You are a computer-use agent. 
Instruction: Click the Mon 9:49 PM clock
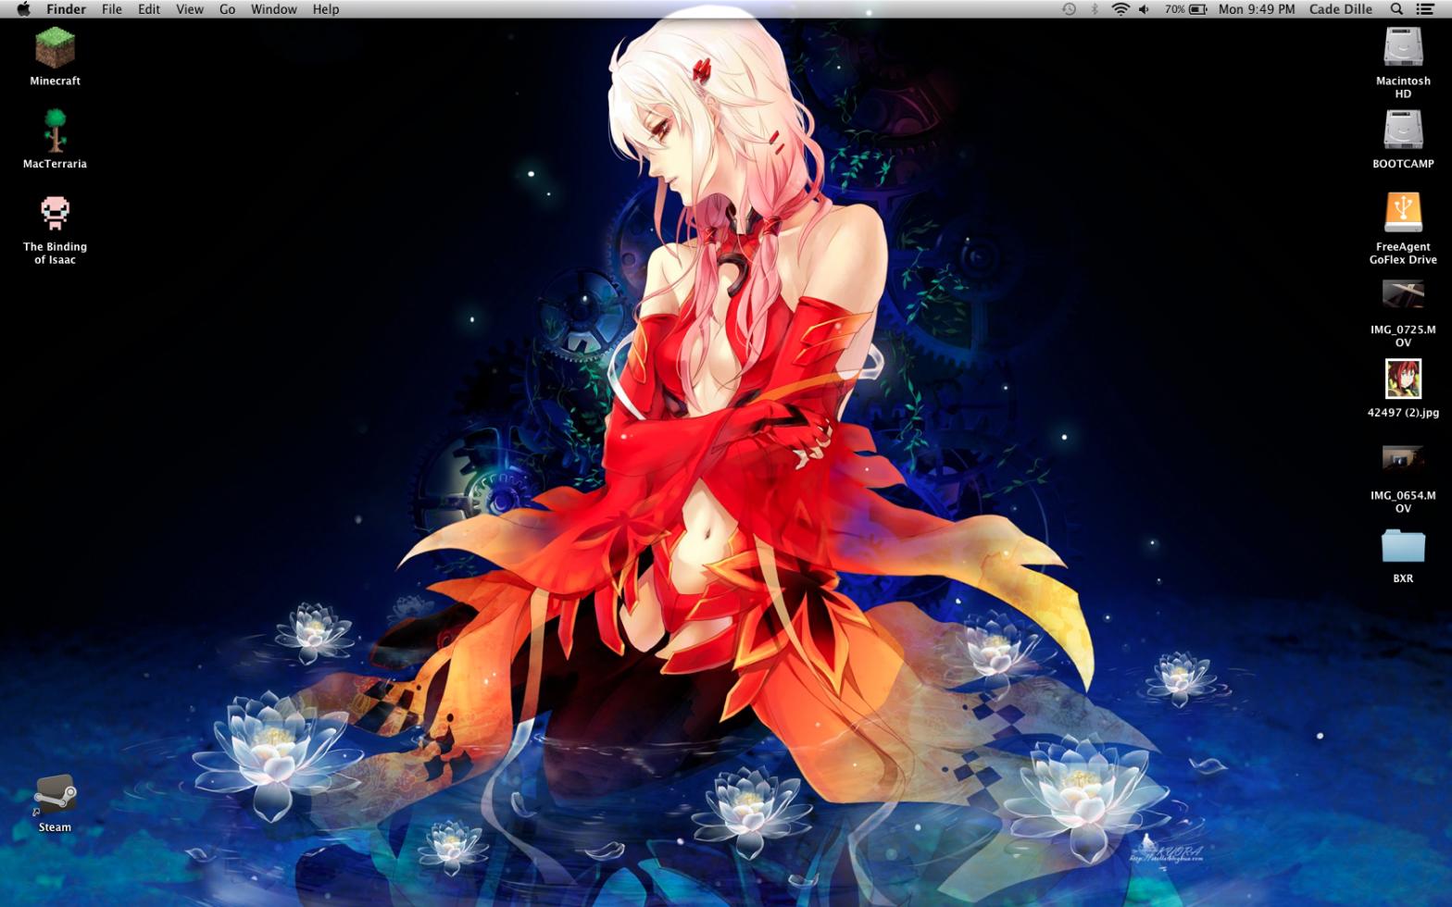pos(1257,9)
